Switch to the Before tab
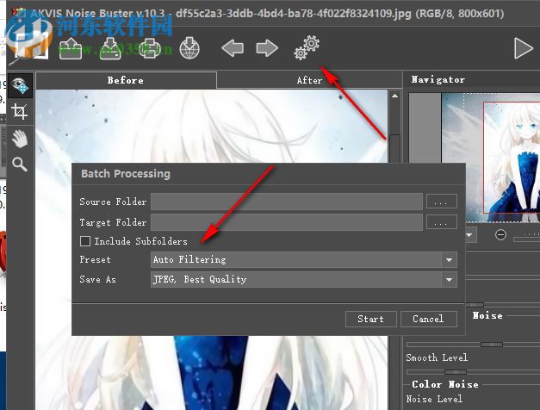The width and height of the screenshot is (540, 410). tap(126, 80)
